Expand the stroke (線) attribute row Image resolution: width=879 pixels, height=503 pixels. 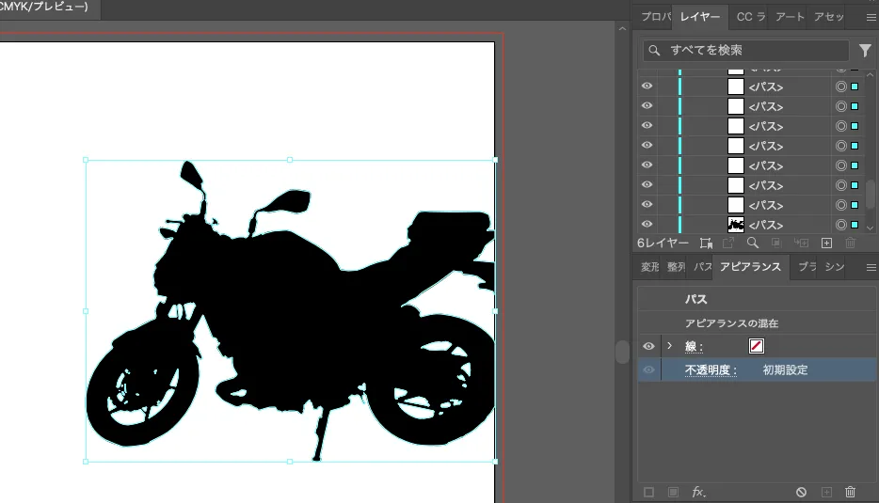(x=669, y=346)
